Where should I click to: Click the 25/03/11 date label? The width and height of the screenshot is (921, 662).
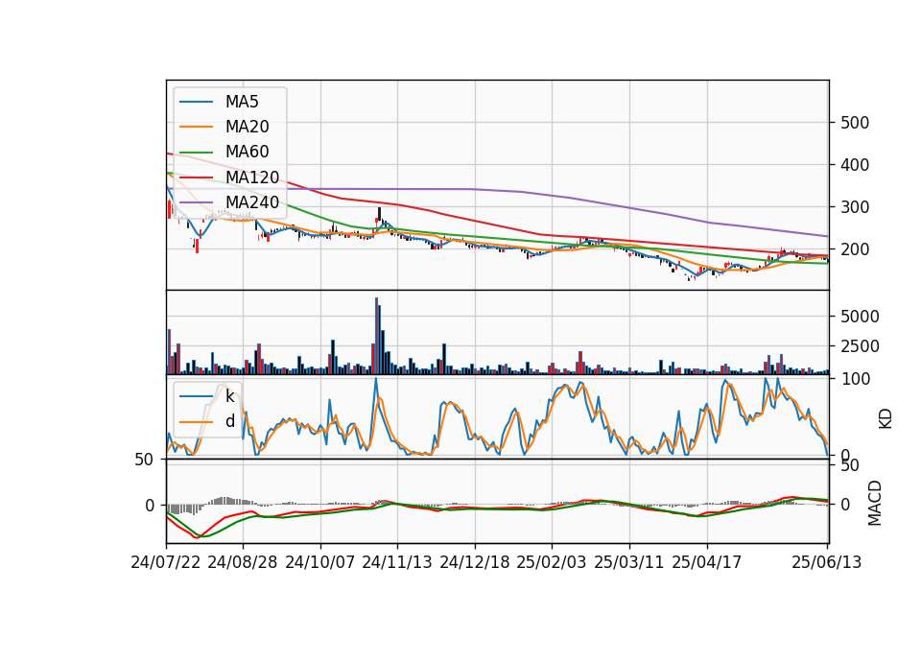click(629, 562)
